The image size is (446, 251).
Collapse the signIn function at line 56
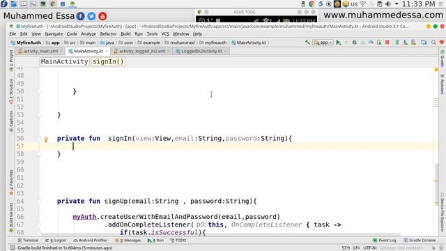39,139
